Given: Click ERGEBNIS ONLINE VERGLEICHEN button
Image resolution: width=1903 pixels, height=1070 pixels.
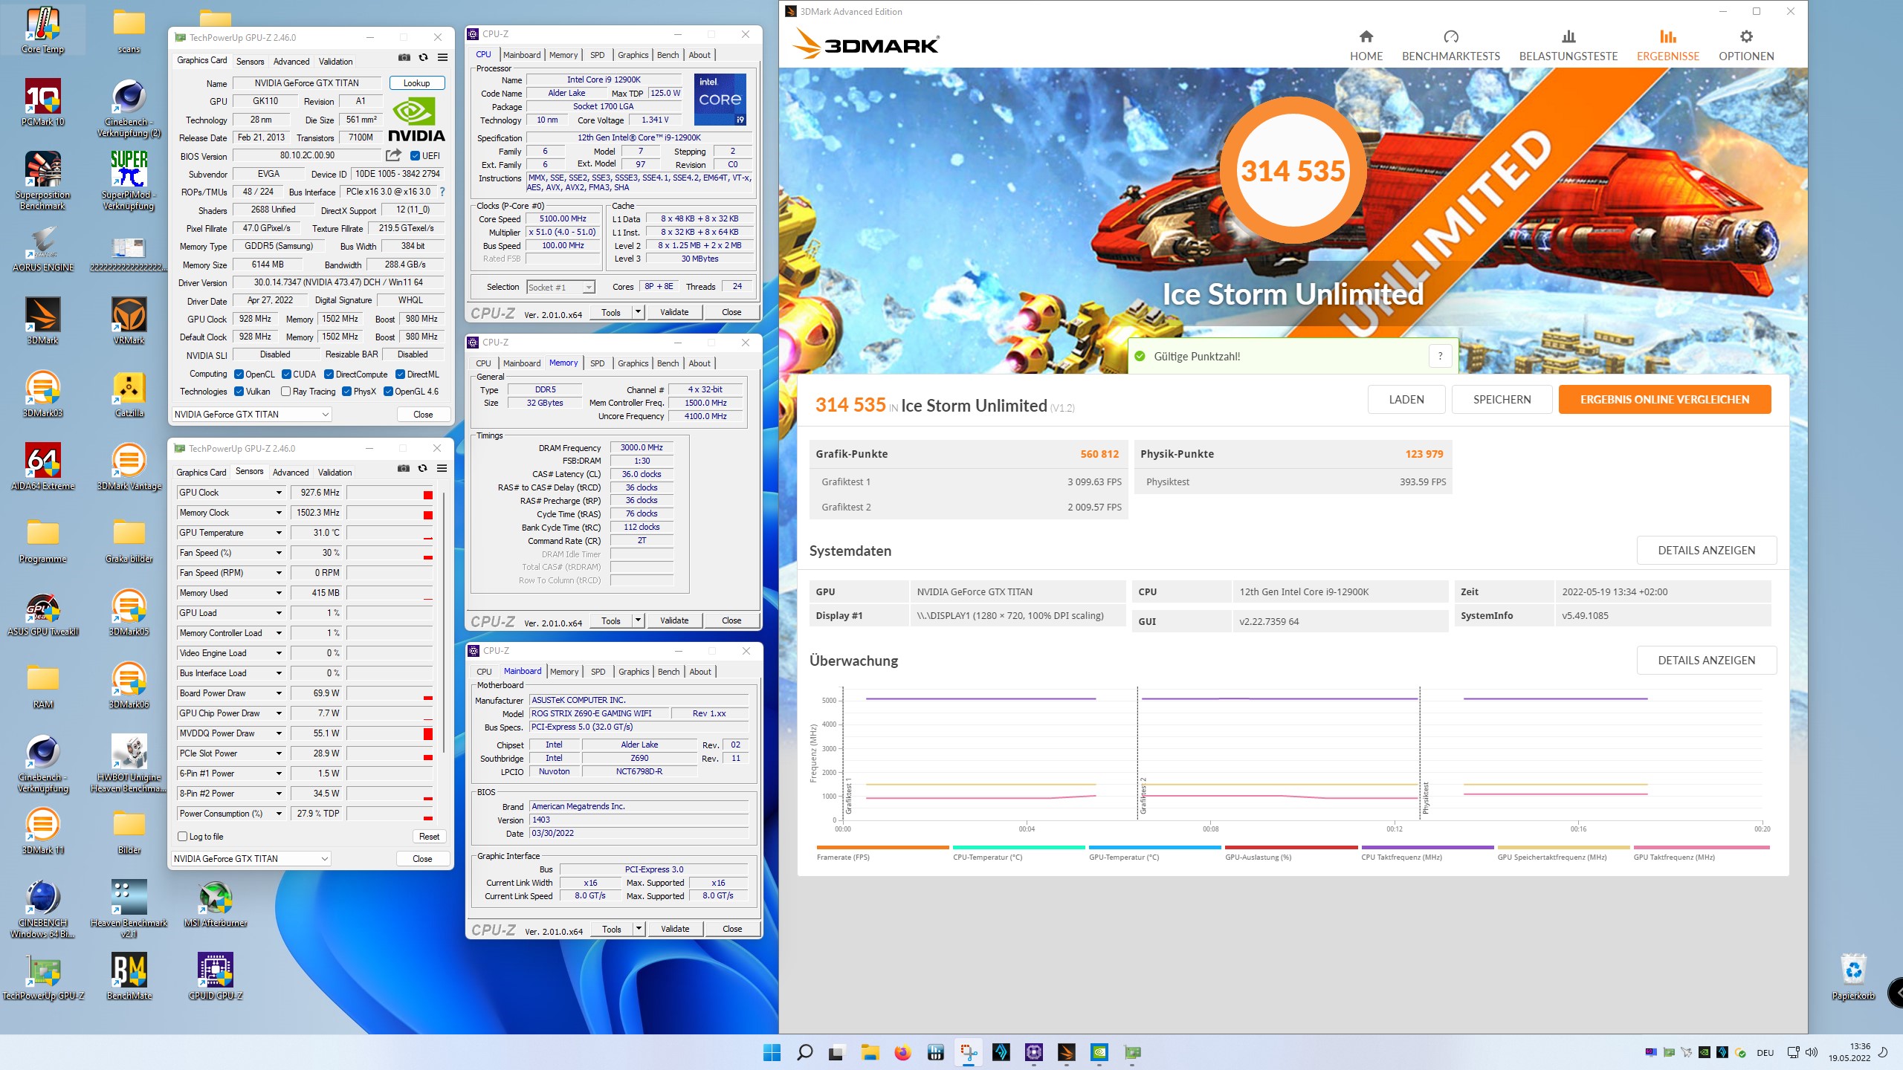Looking at the screenshot, I should pos(1665,400).
